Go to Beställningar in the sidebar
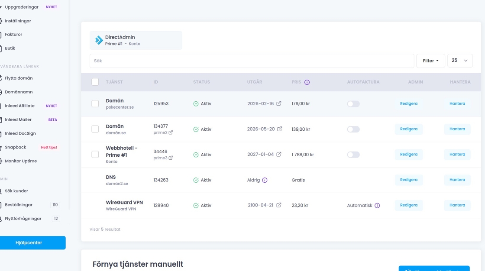 click(x=19, y=205)
